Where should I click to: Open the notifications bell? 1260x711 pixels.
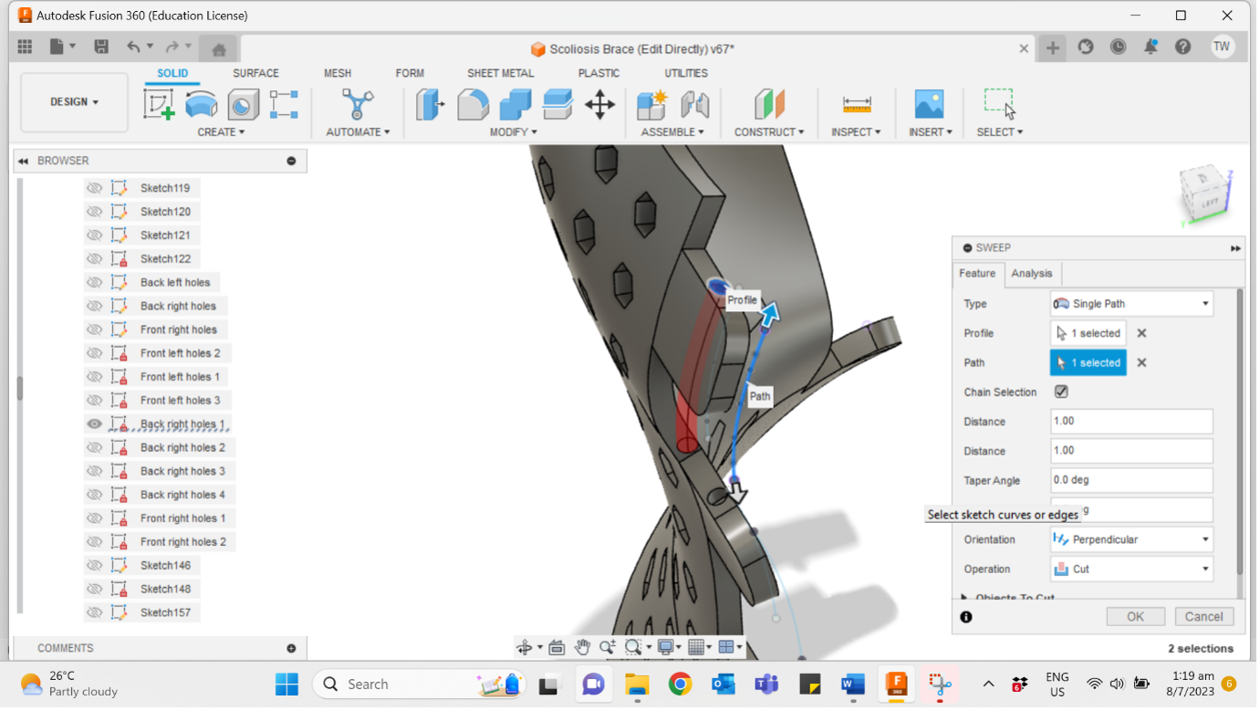pyautogui.click(x=1151, y=47)
